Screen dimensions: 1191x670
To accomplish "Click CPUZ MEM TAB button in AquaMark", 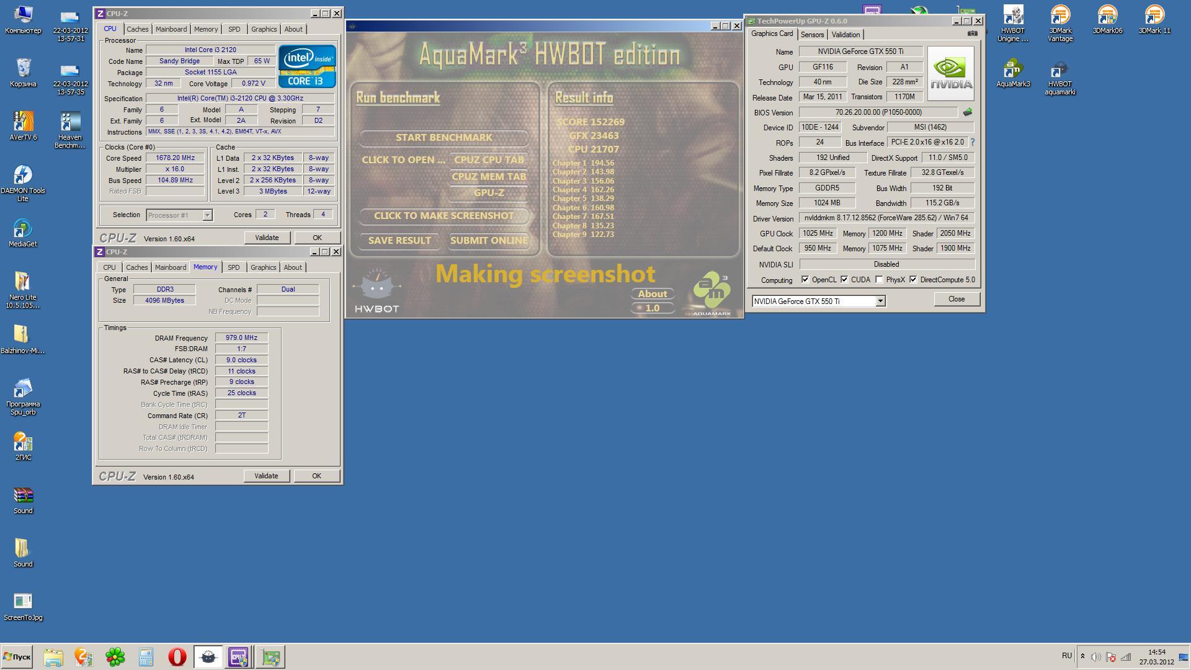I will [489, 177].
